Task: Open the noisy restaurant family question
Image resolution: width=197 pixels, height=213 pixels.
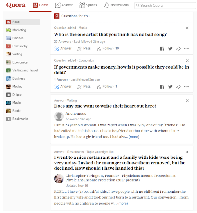Action: tap(120, 163)
